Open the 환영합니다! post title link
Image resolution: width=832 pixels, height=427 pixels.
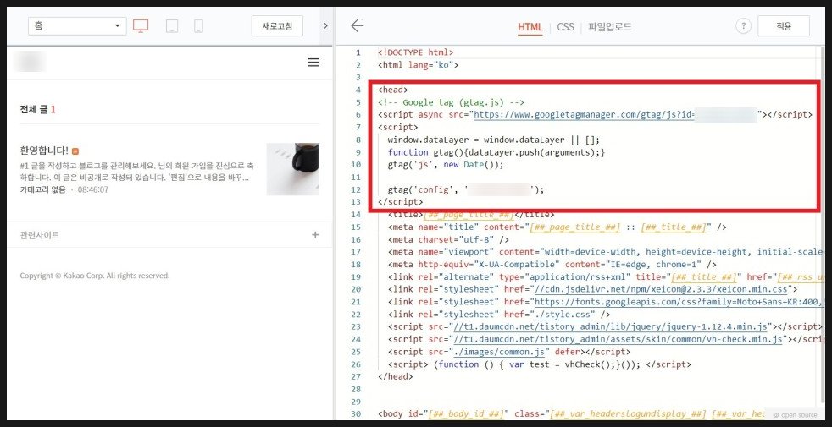coord(44,150)
